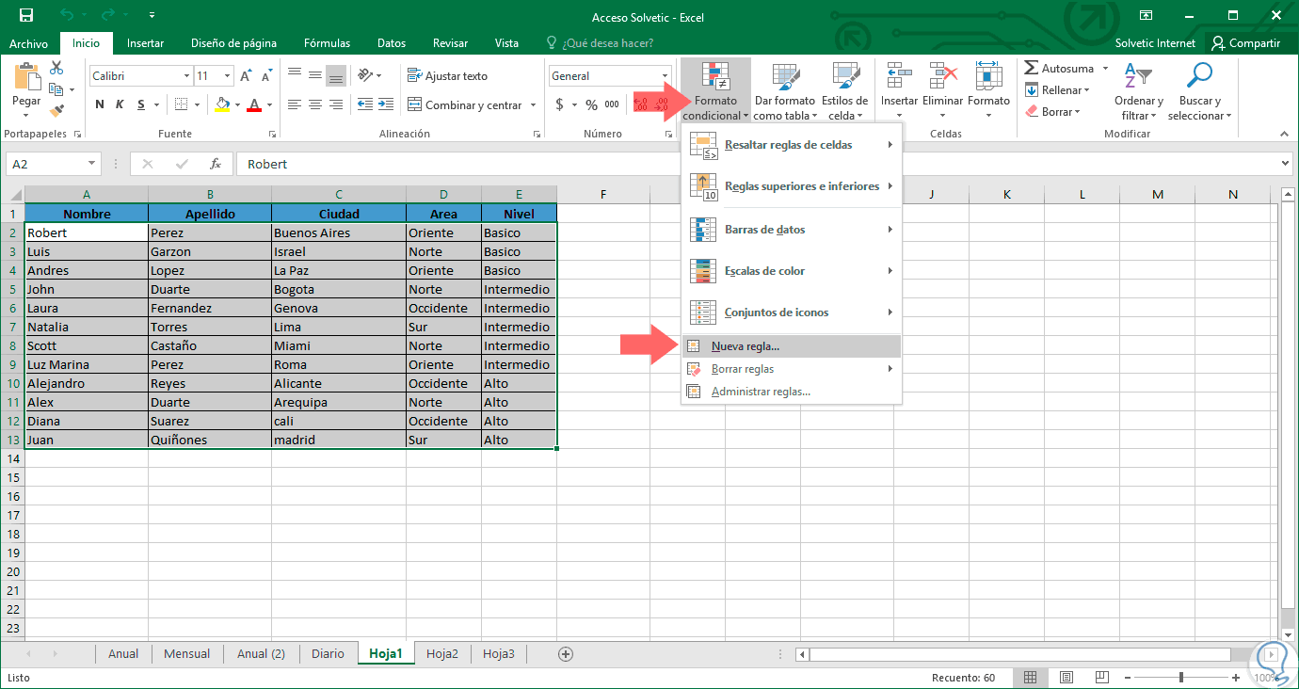Toggle bold N formatting button
Screen dimensions: 1299x689
pyautogui.click(x=99, y=104)
